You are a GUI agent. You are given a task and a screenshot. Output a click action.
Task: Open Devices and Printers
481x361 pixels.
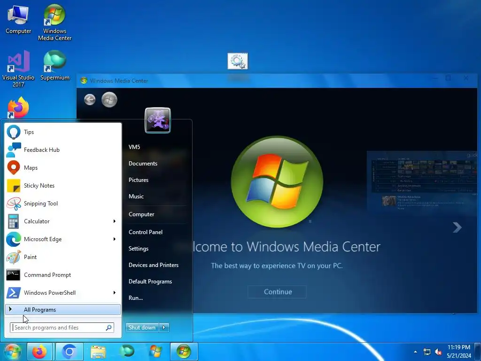point(154,265)
